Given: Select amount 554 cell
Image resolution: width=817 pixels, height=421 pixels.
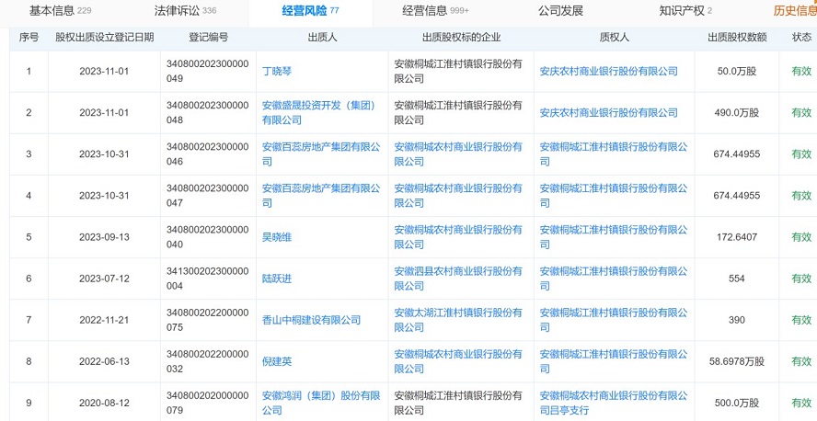Looking at the screenshot, I should click(x=737, y=279).
